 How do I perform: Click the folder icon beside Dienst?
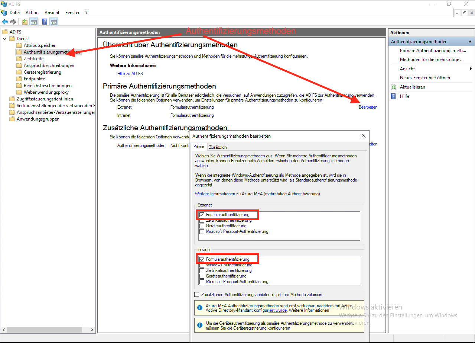[x=12, y=39]
